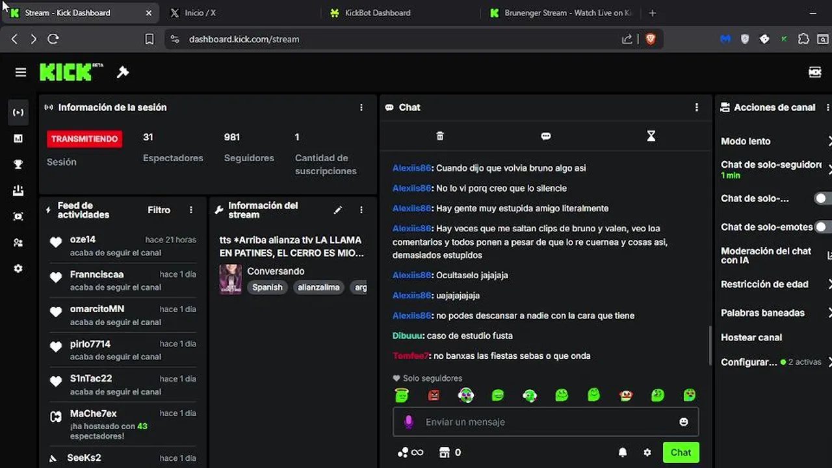
Task: Open the settings gear in left sidebar
Action: 18,268
